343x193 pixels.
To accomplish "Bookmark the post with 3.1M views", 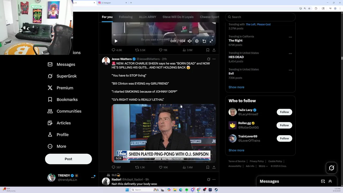I will pyautogui.click(x=208, y=50).
